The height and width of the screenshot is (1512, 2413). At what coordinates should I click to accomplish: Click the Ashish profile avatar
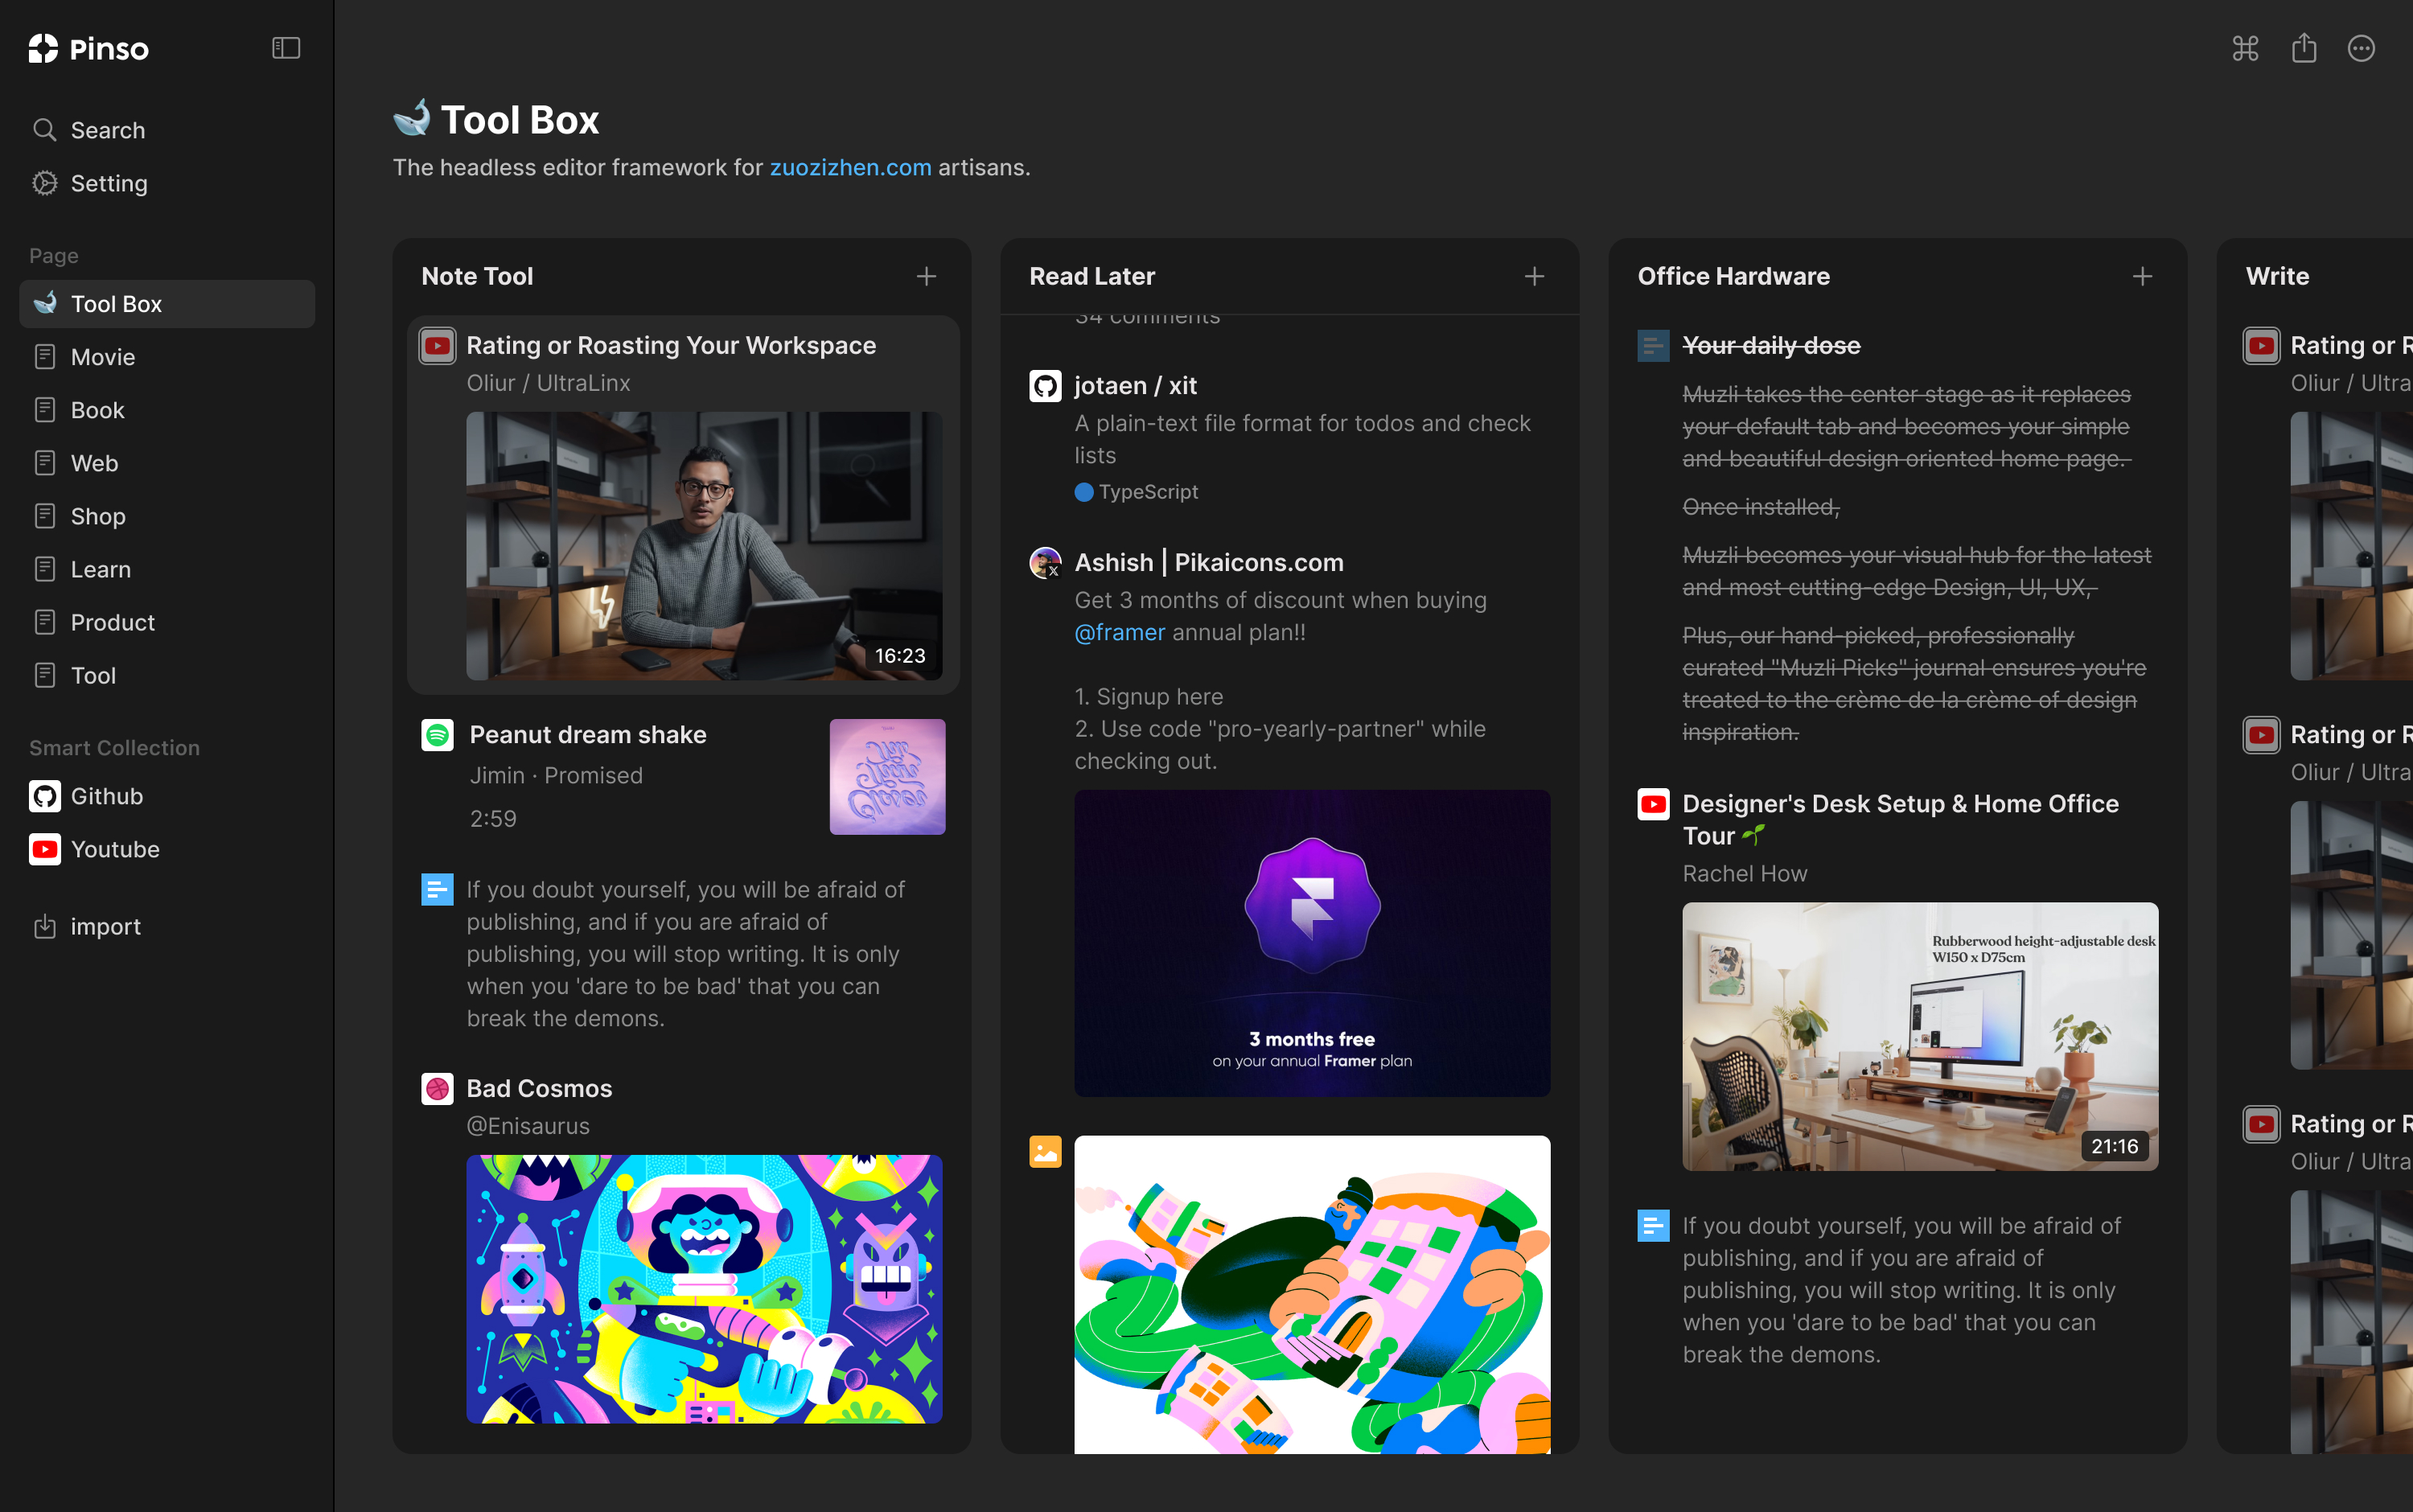tap(1045, 563)
